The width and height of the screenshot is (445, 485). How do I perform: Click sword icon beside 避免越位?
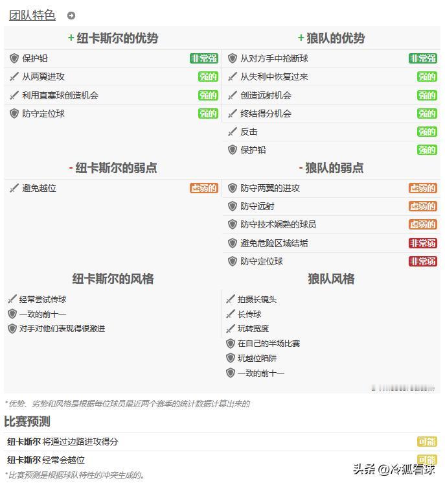(14, 188)
